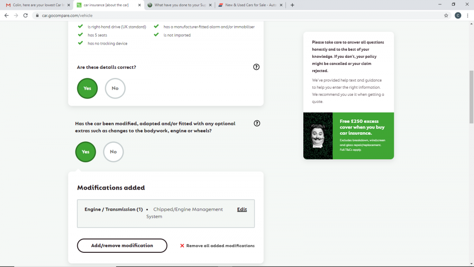Select Yes for 'Are these details correct?'
Image resolution: width=474 pixels, height=267 pixels.
(87, 88)
